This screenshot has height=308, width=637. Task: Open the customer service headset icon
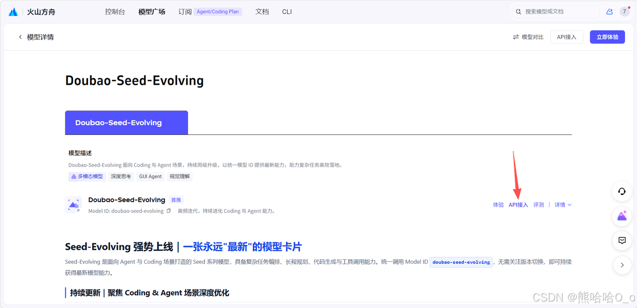622,192
